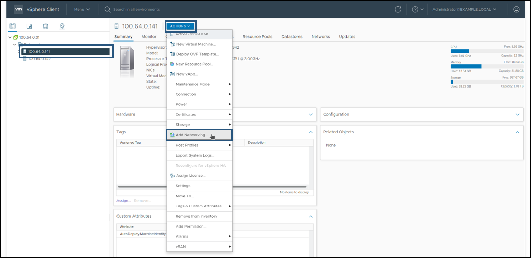Click New Resource Pool icon
The image size is (531, 258).
[x=172, y=64]
